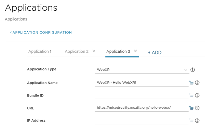Go back to Application Configuration
The width and height of the screenshot is (205, 133).
[41, 32]
